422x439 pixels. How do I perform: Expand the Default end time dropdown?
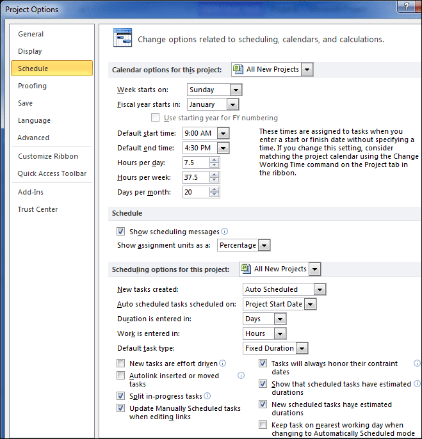[x=223, y=148]
